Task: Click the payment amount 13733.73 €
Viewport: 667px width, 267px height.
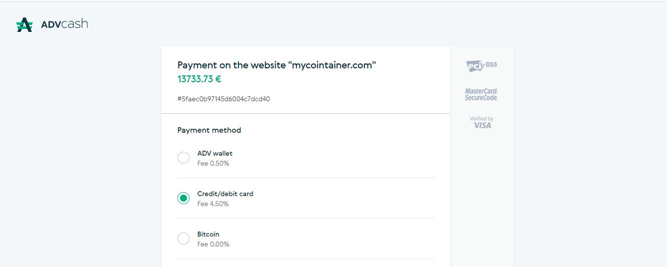Action: 199,79
